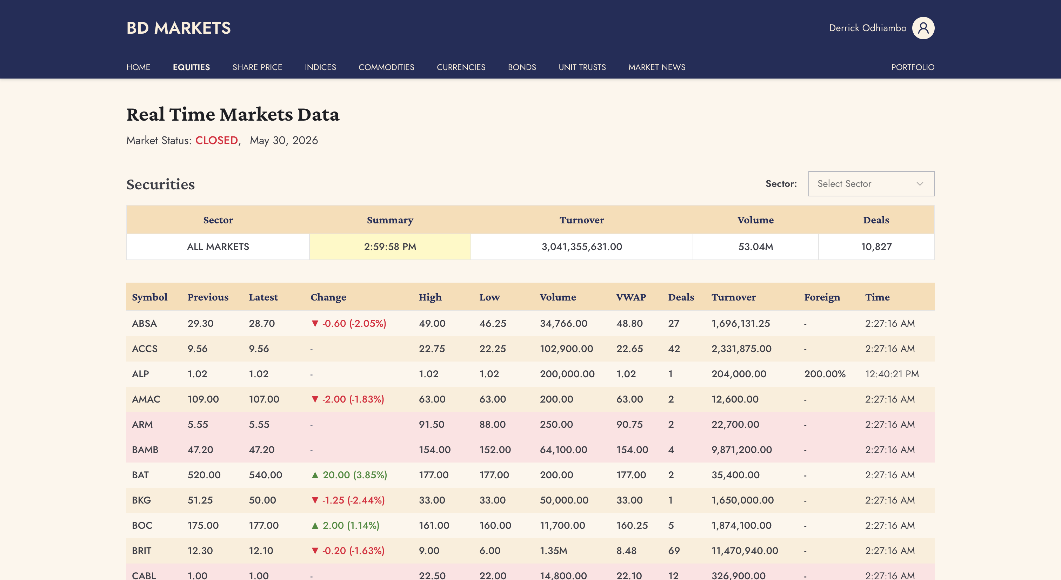The image size is (1061, 580).
Task: Click the High column header
Action: (430, 297)
